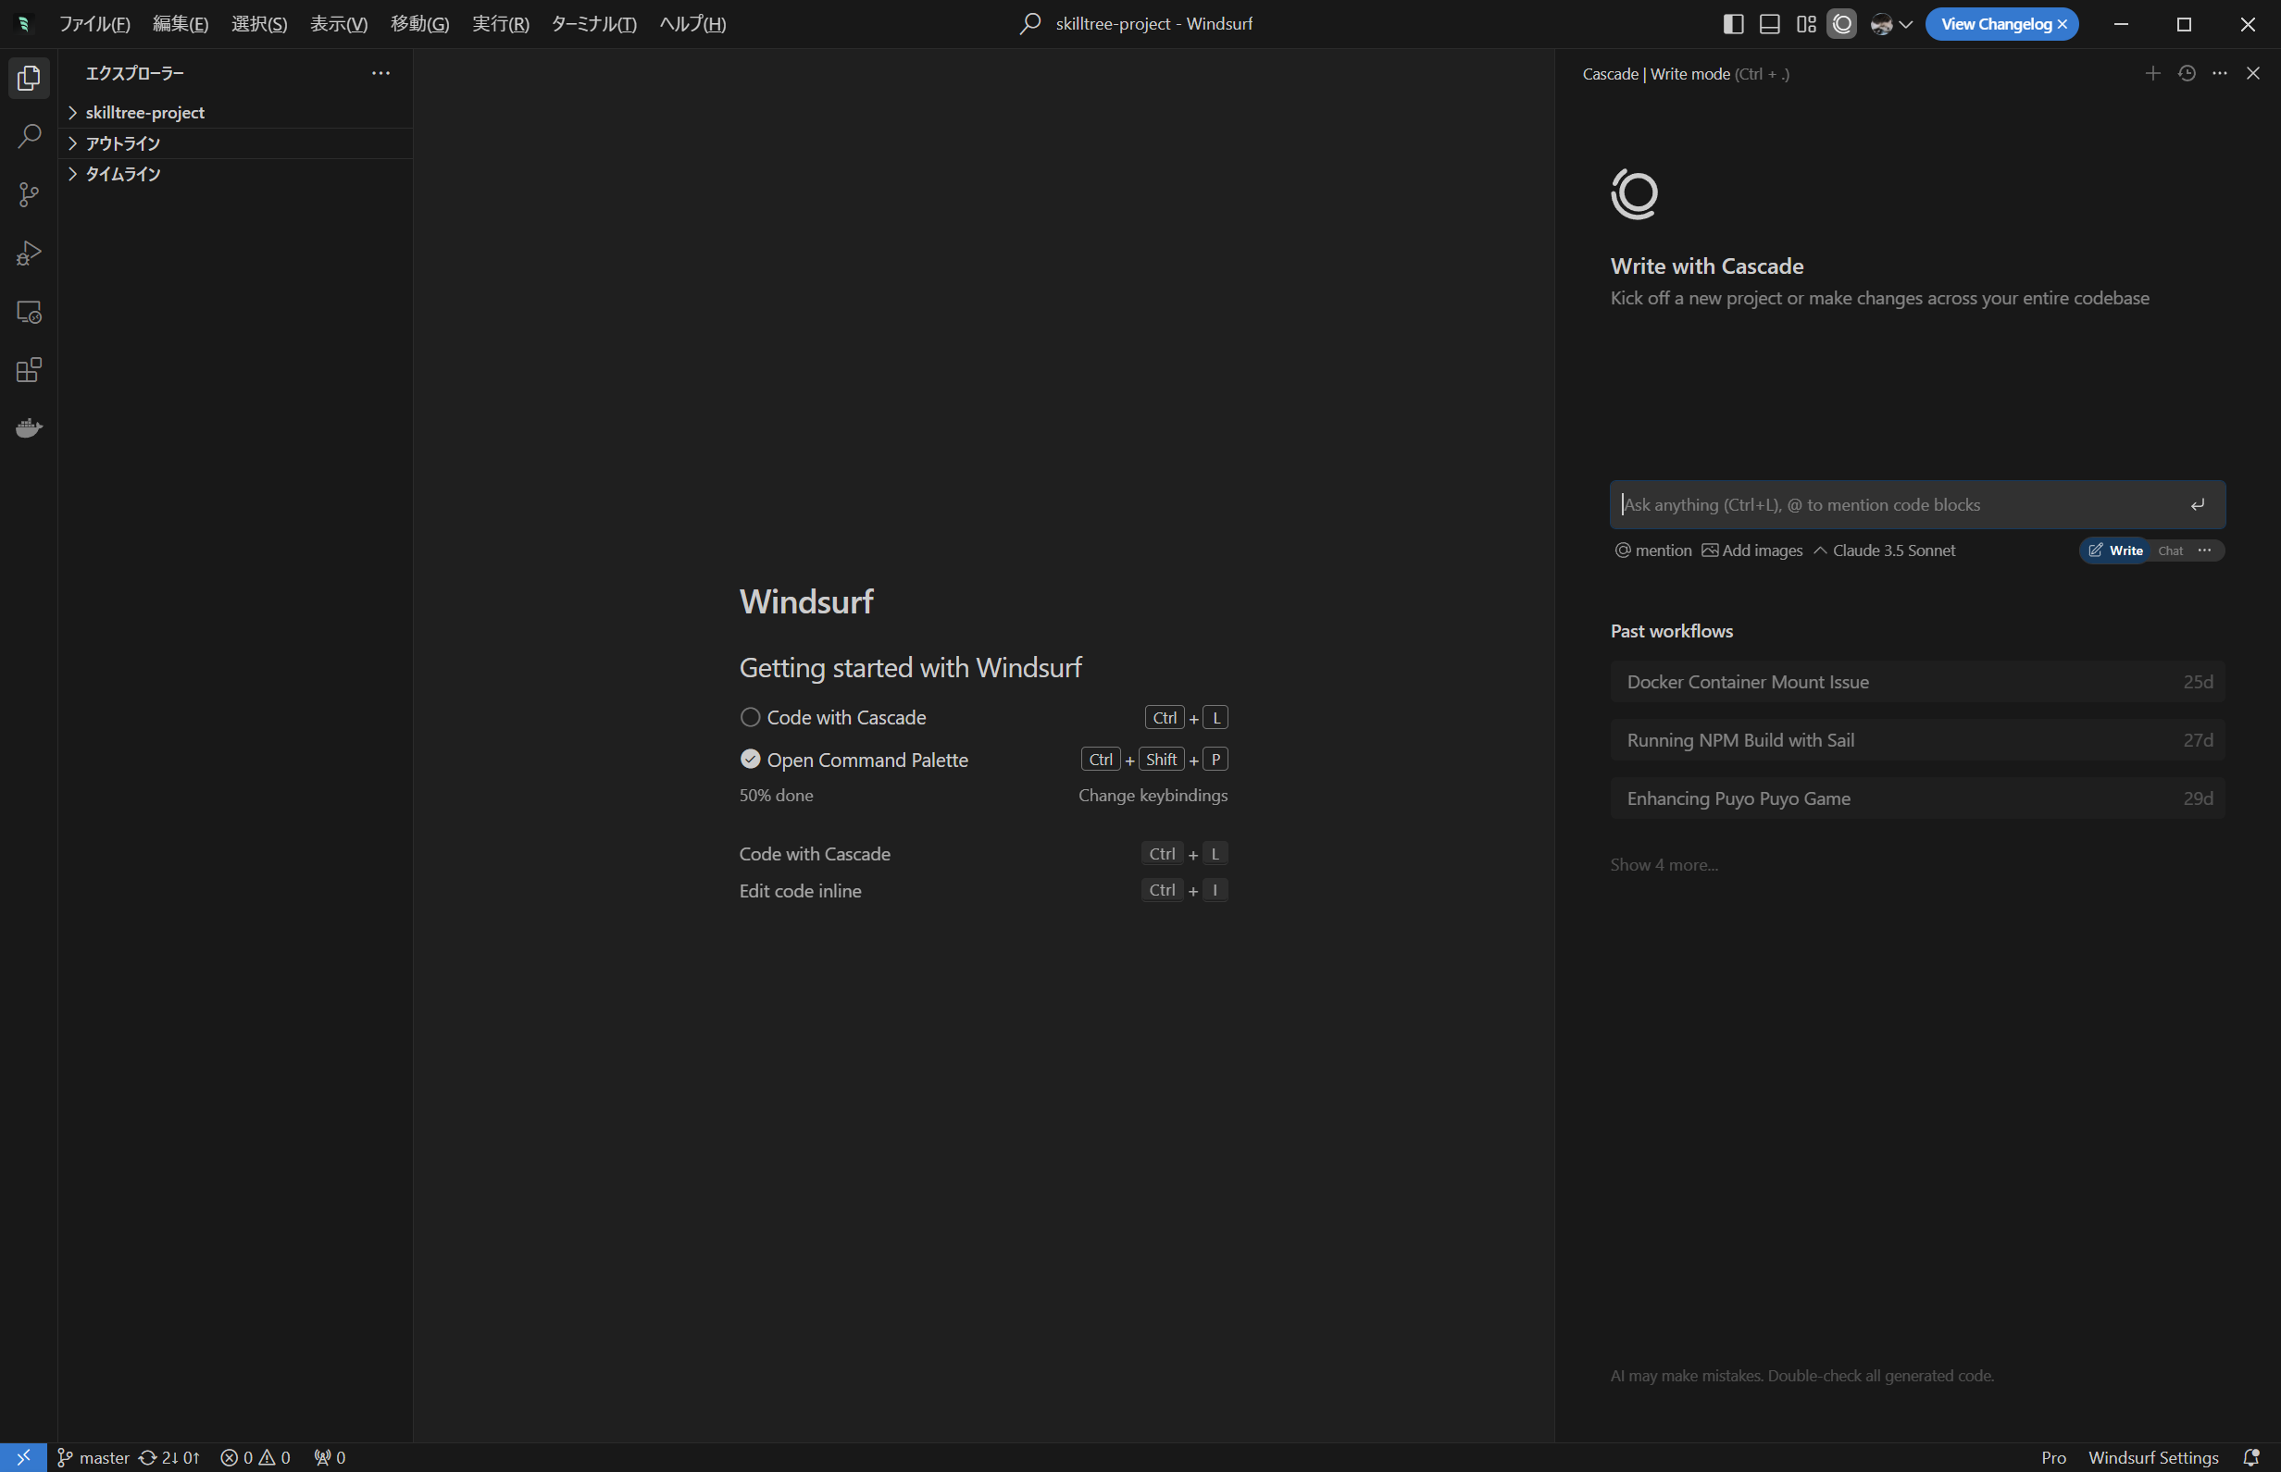
Task: Click the Windsurf logo in title bar
Action: [x=23, y=24]
